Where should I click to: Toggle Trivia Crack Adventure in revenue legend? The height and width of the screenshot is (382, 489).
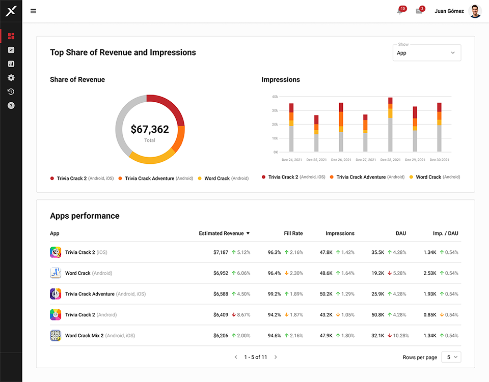click(156, 179)
